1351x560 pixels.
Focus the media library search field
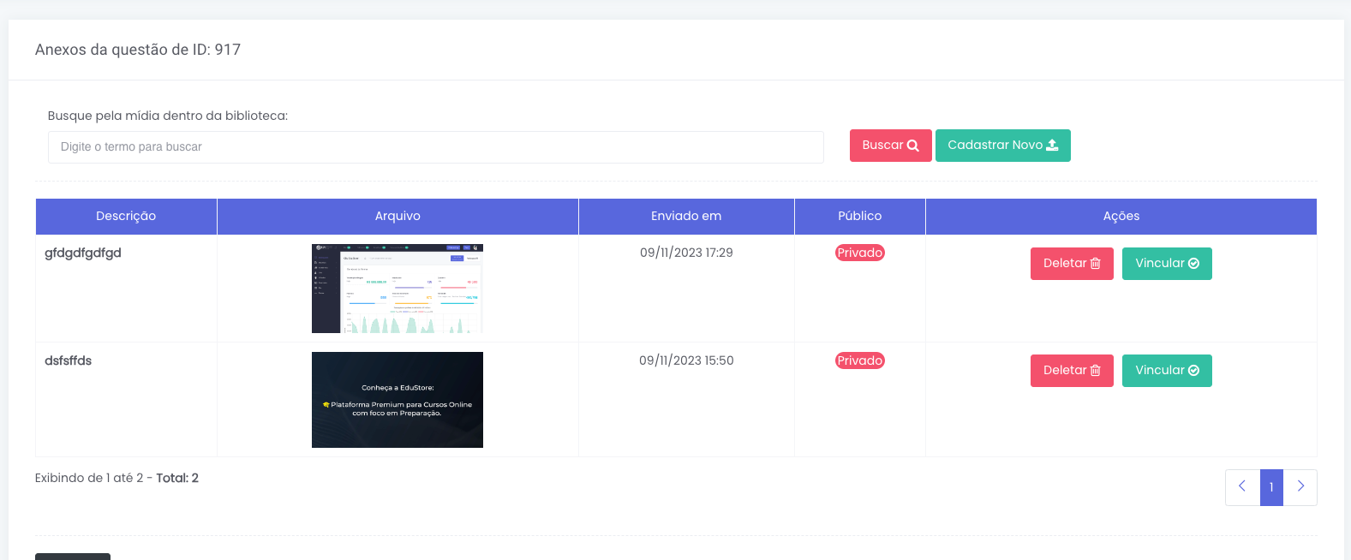(x=435, y=147)
